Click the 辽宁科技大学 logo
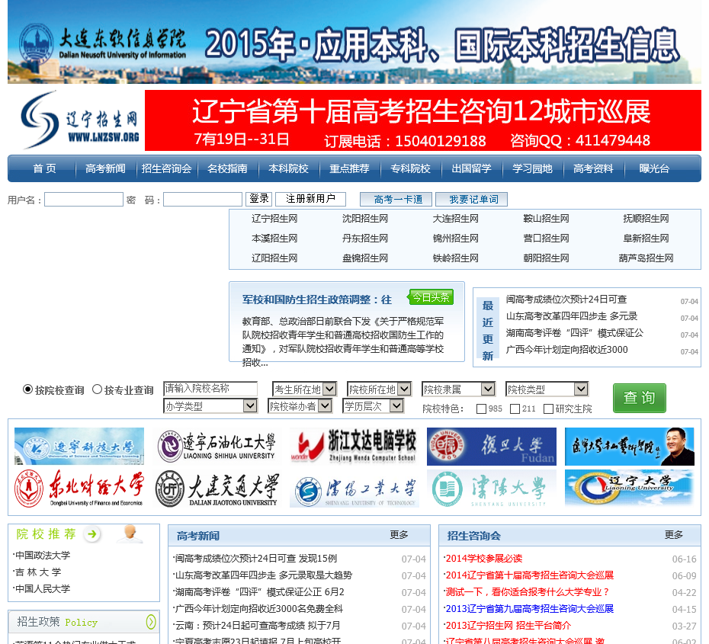709x644 pixels. (x=79, y=446)
